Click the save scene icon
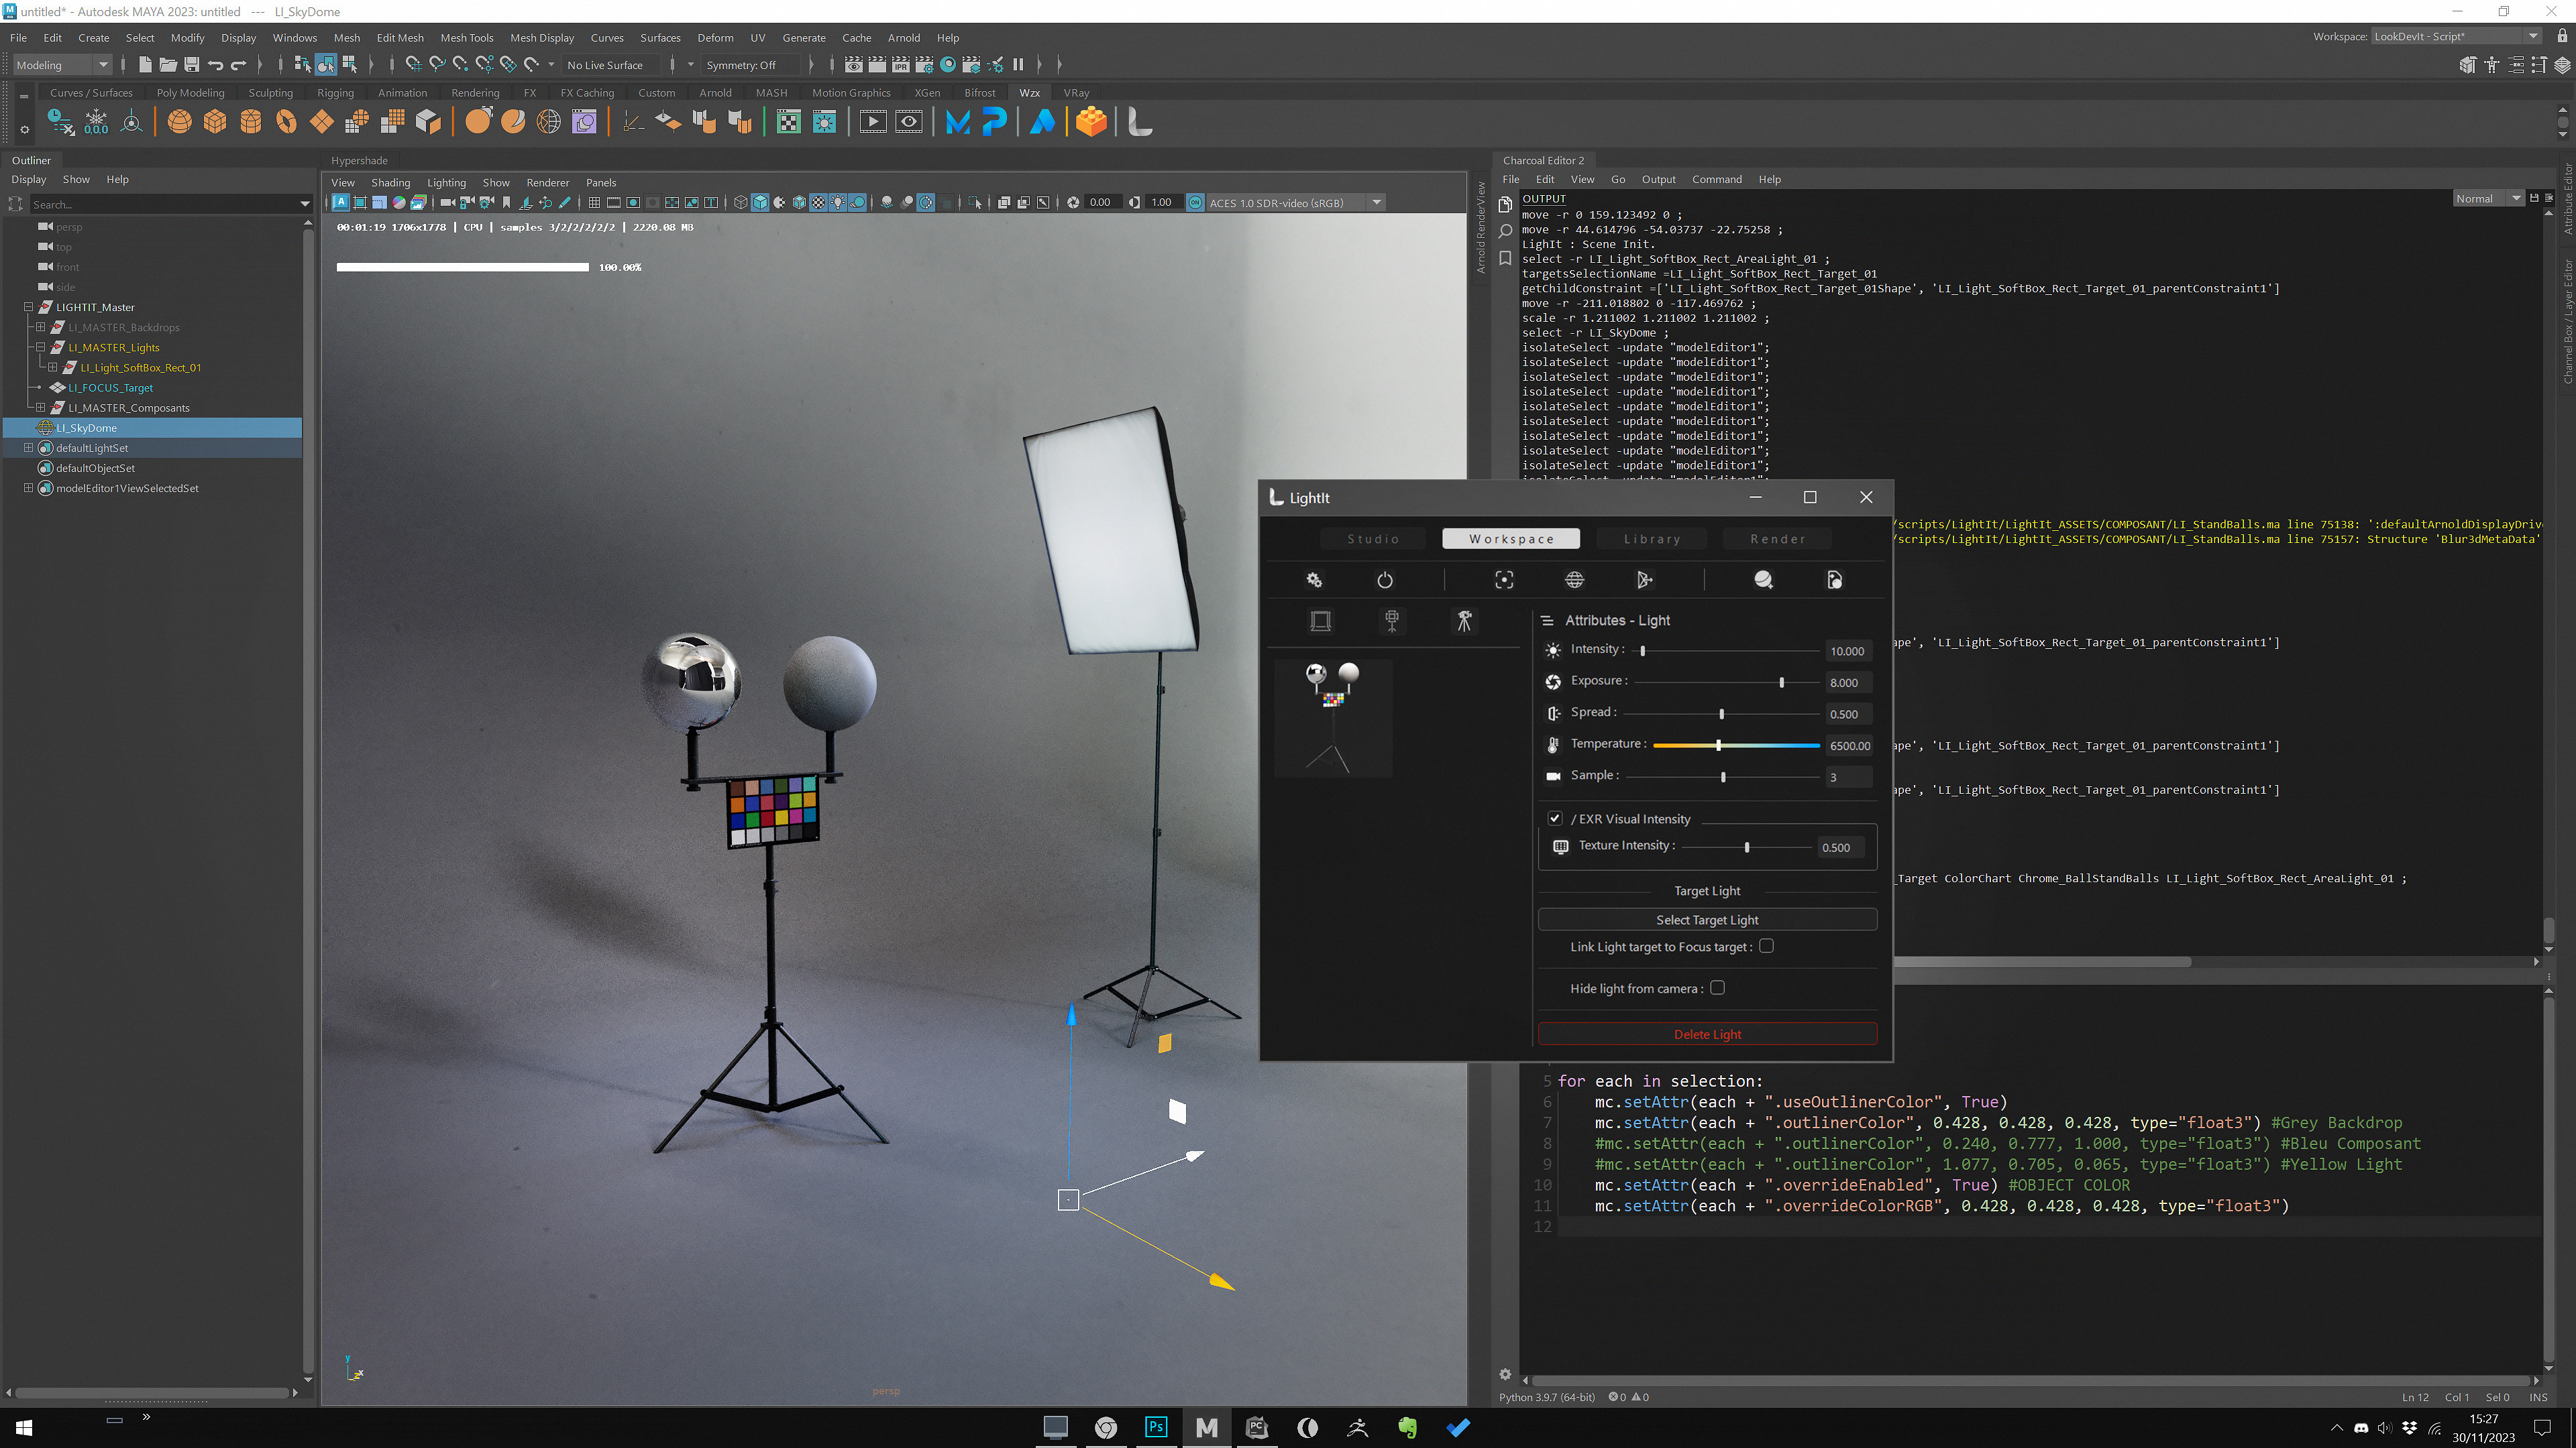 (x=191, y=65)
